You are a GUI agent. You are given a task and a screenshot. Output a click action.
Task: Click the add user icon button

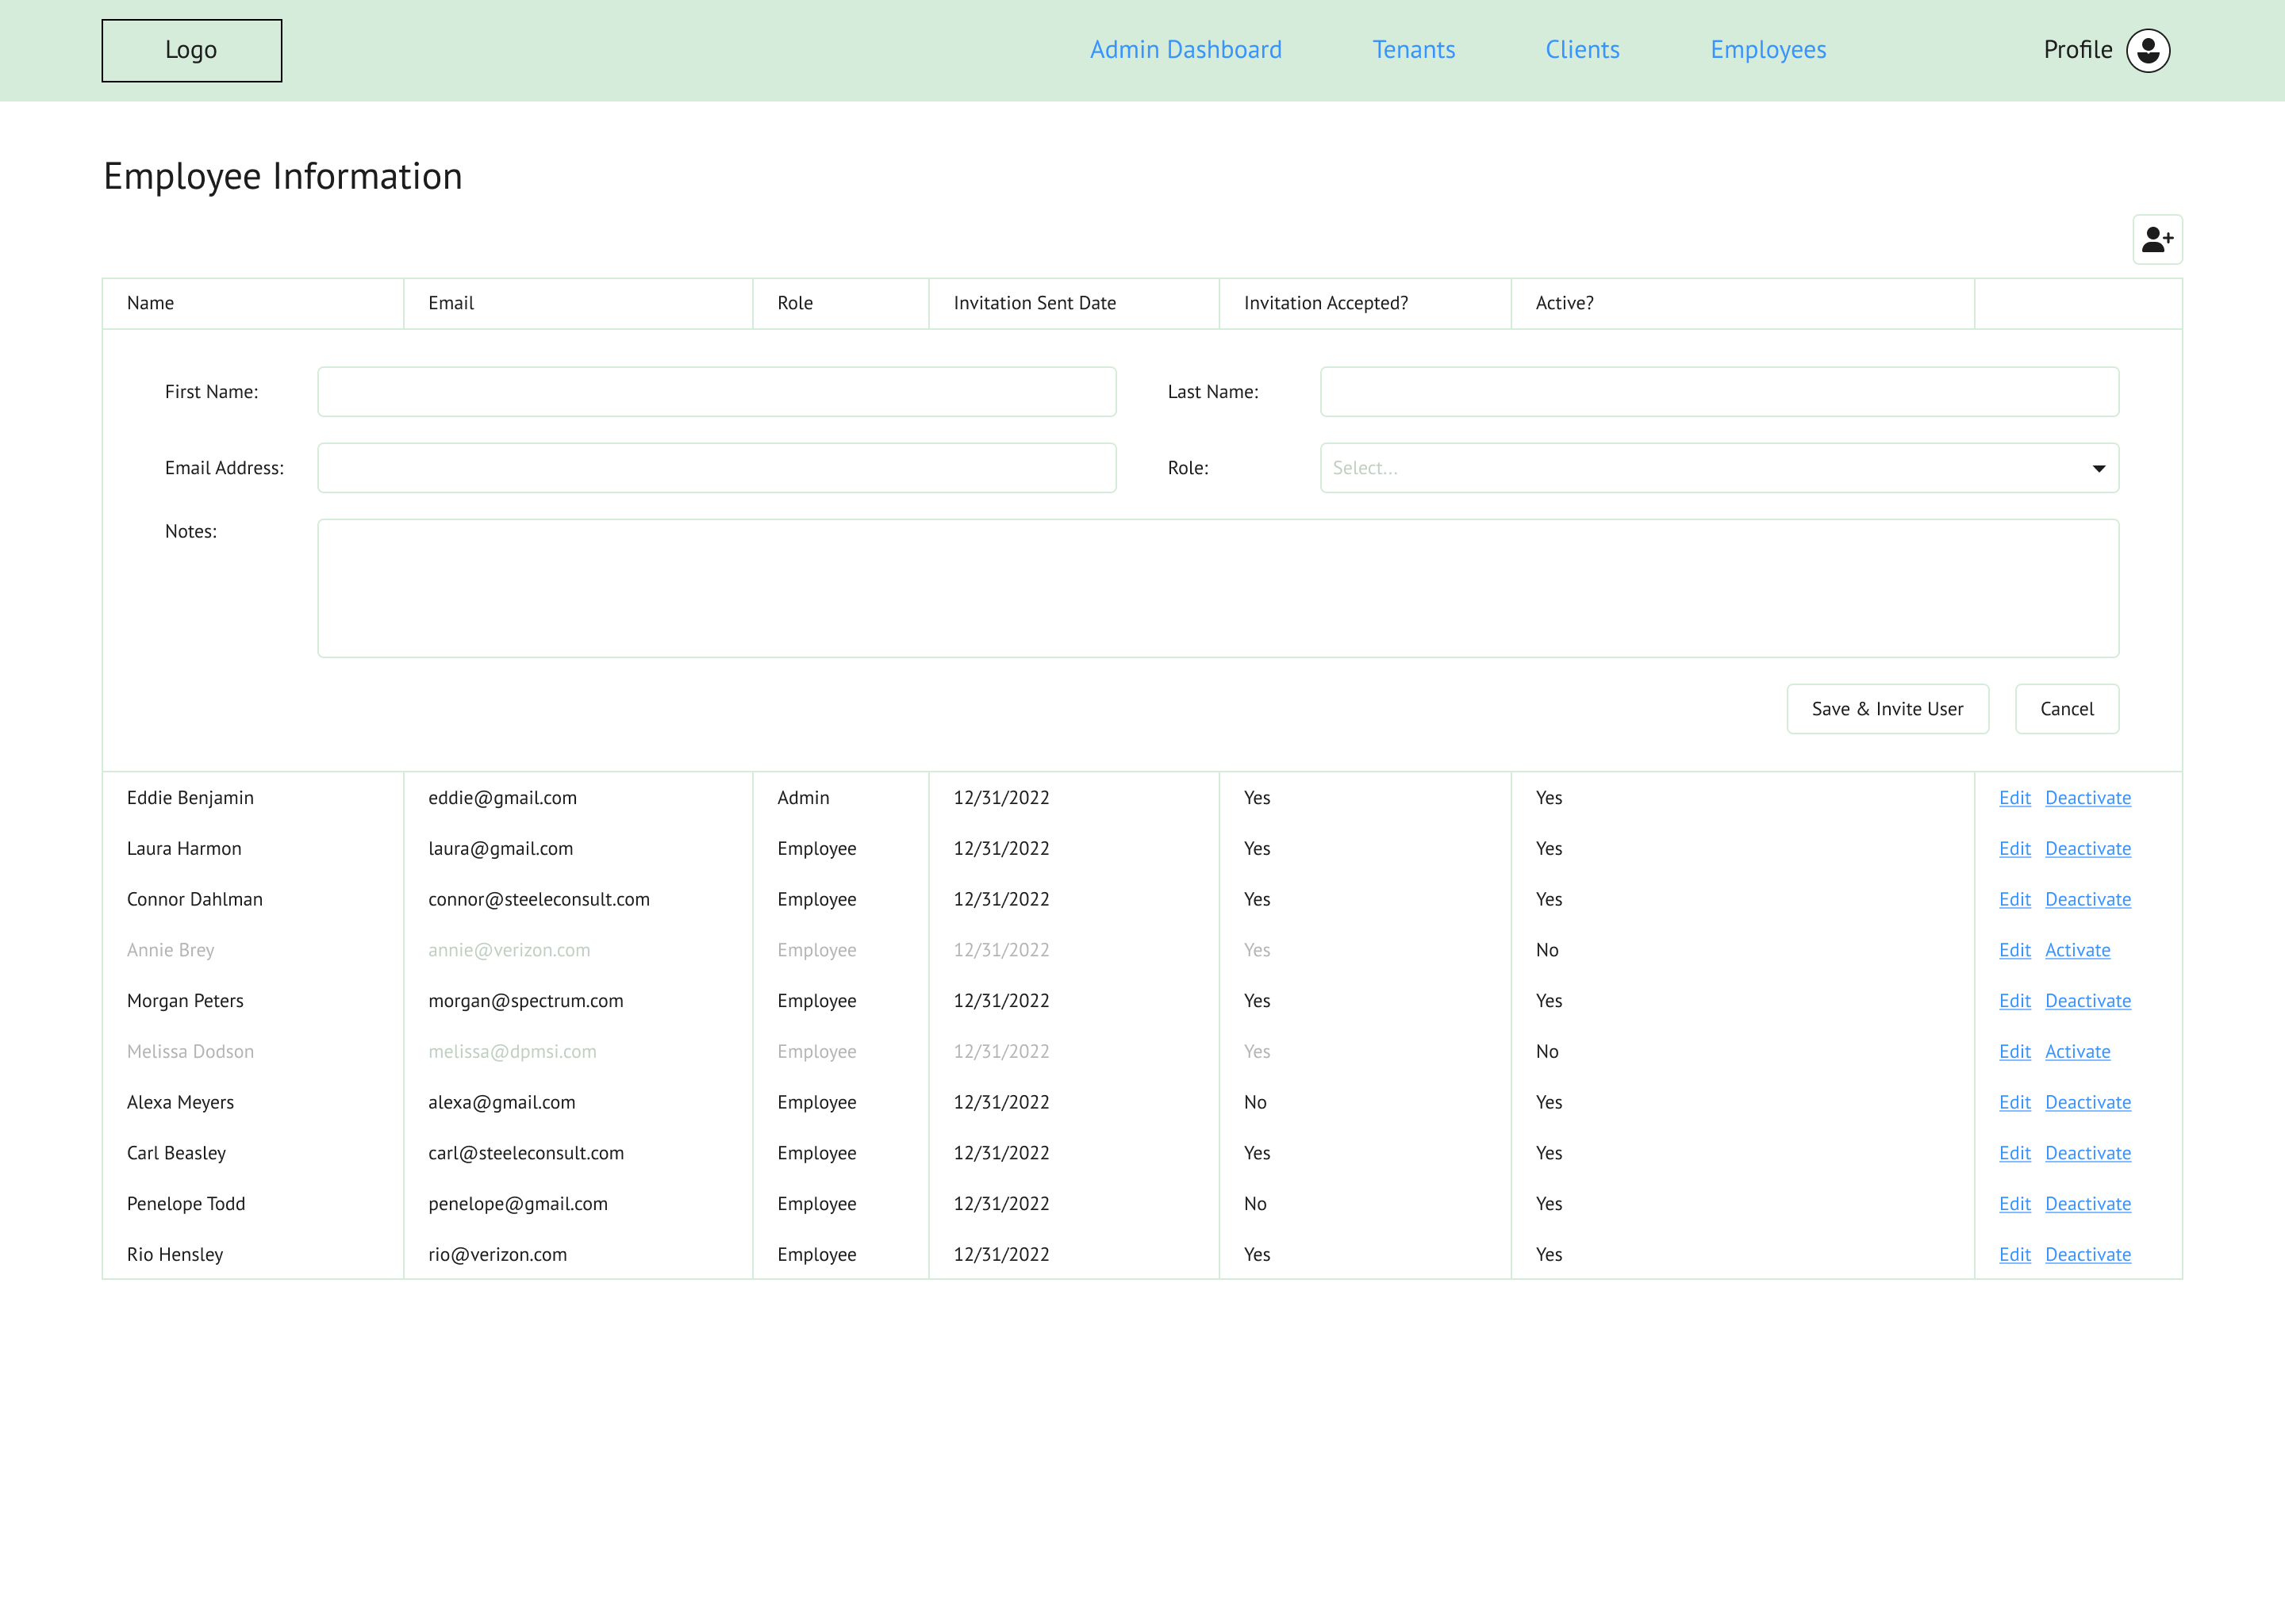pyautogui.click(x=2157, y=240)
